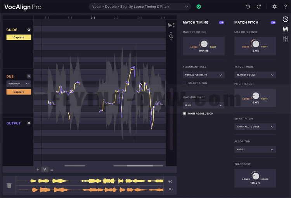Click the MATCH TIMING heading
Image resolution: width=291 pixels, height=198 pixels.
point(196,22)
